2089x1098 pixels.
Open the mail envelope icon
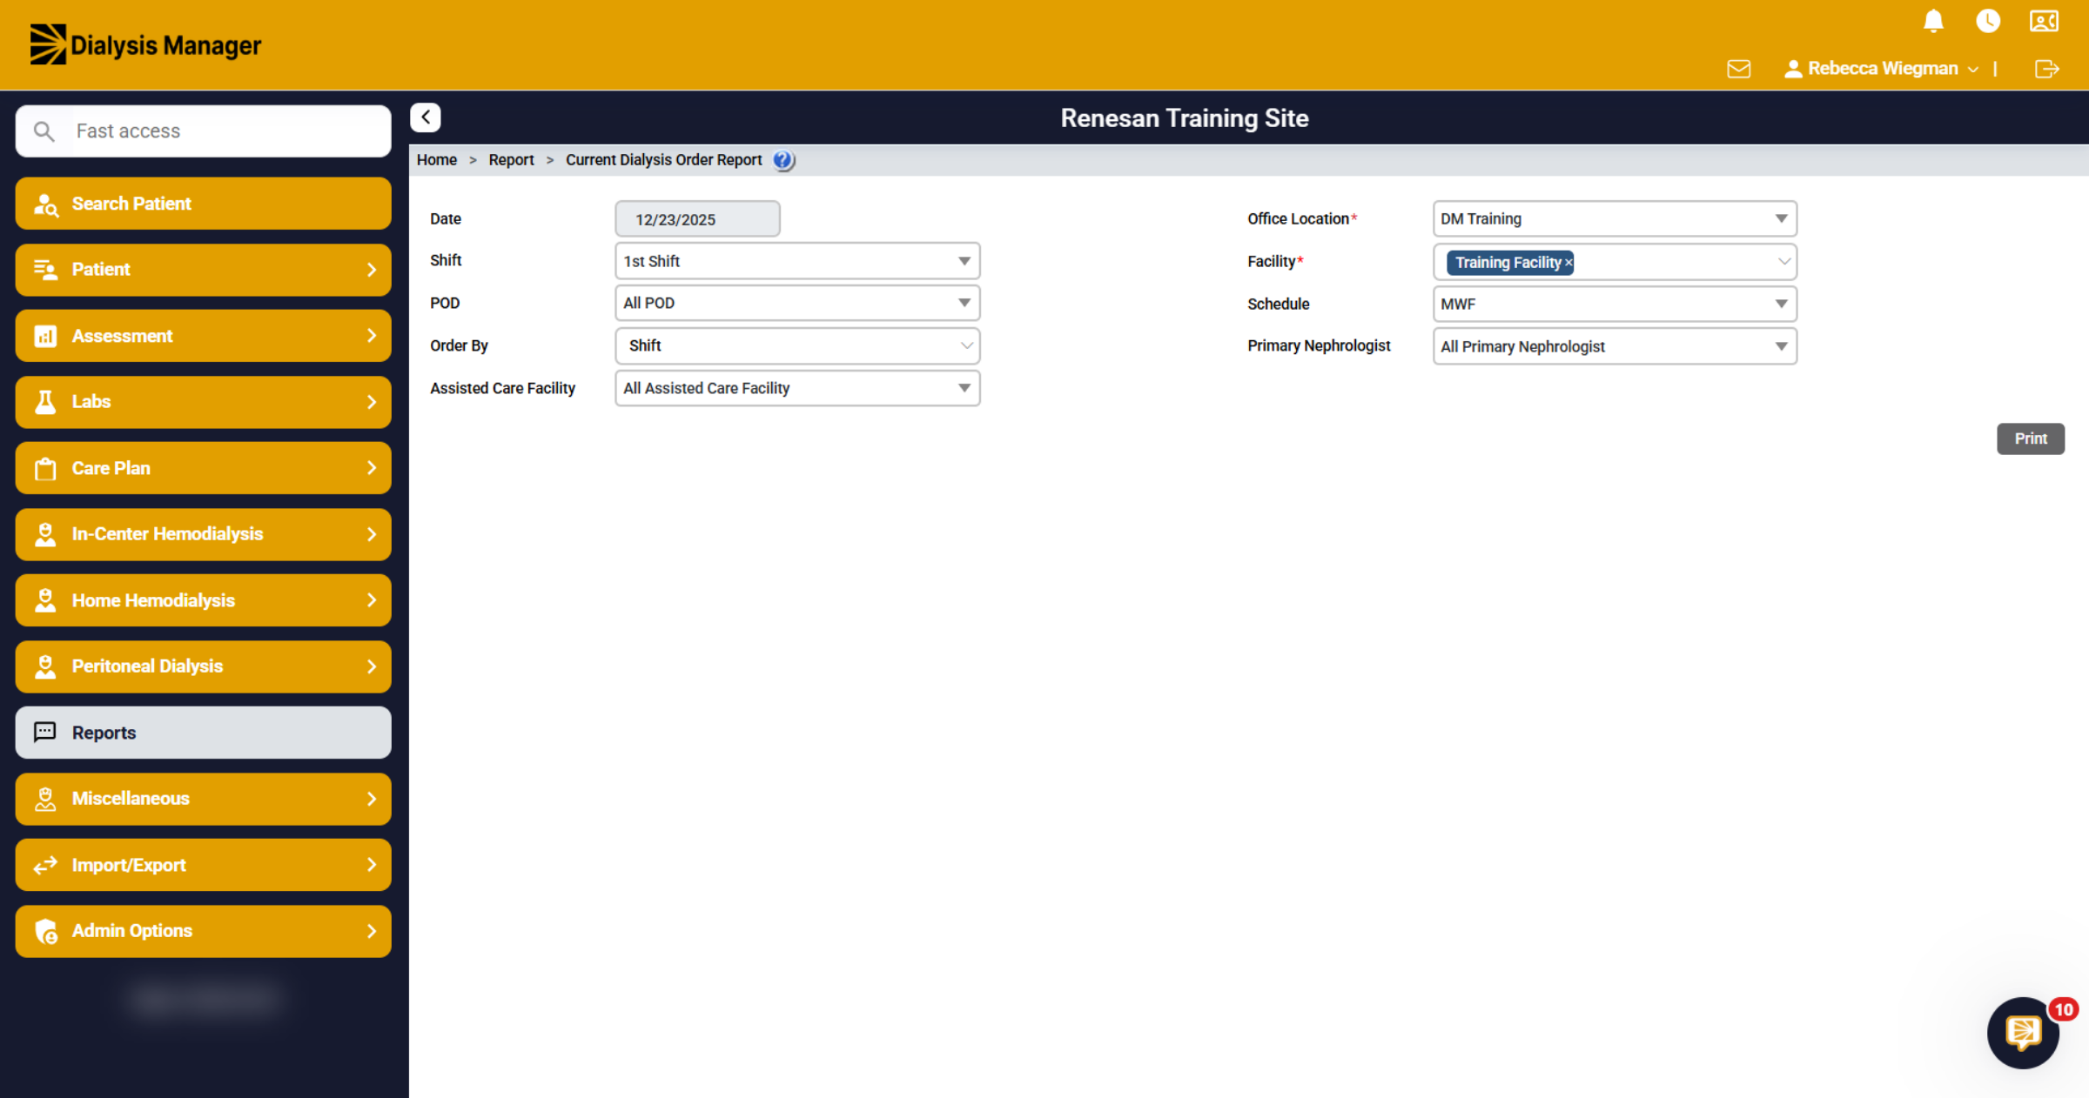pos(1738,69)
